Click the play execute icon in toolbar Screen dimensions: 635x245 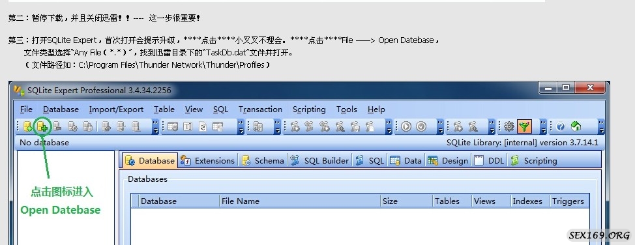pos(406,127)
